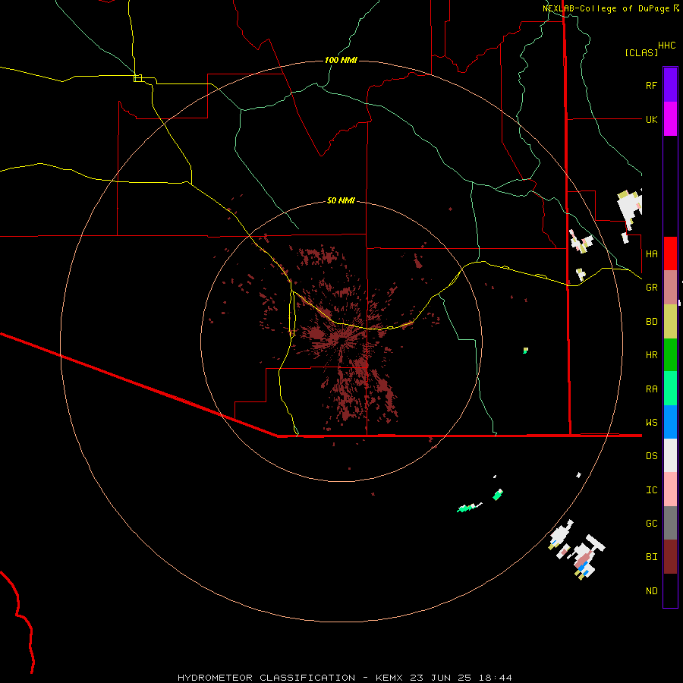Click the 50 NMI range ring label
683x683 pixels.
tap(341, 201)
